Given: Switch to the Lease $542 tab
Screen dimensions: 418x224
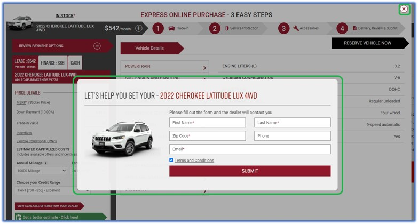Looking at the screenshot, I should 25,63.
